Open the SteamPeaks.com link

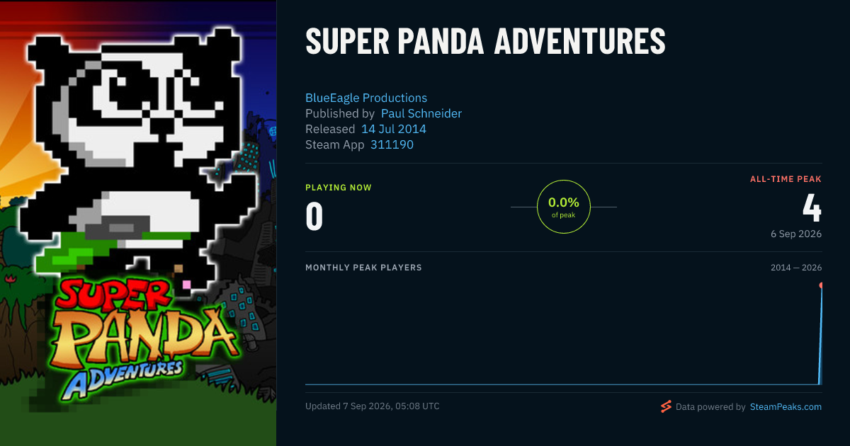[x=786, y=407]
